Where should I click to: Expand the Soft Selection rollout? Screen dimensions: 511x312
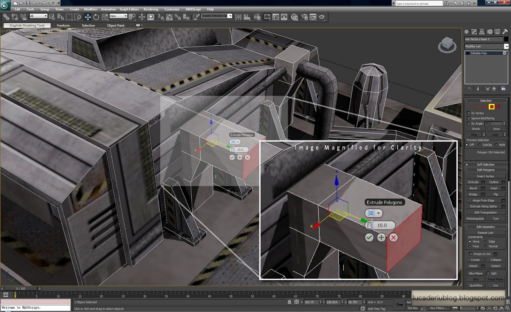pyautogui.click(x=485, y=164)
